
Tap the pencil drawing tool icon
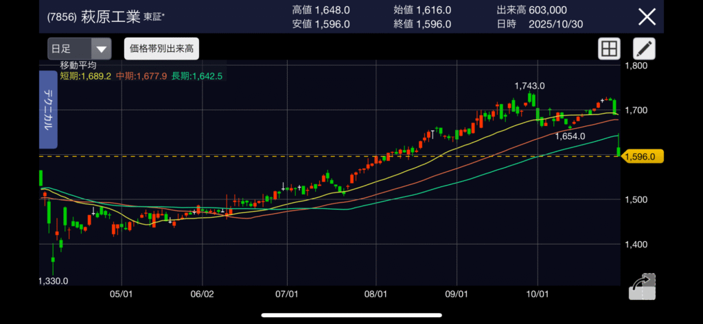pos(644,49)
